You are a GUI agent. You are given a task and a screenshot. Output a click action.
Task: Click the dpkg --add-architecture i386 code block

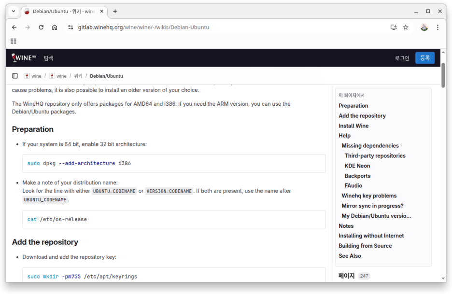click(174, 164)
